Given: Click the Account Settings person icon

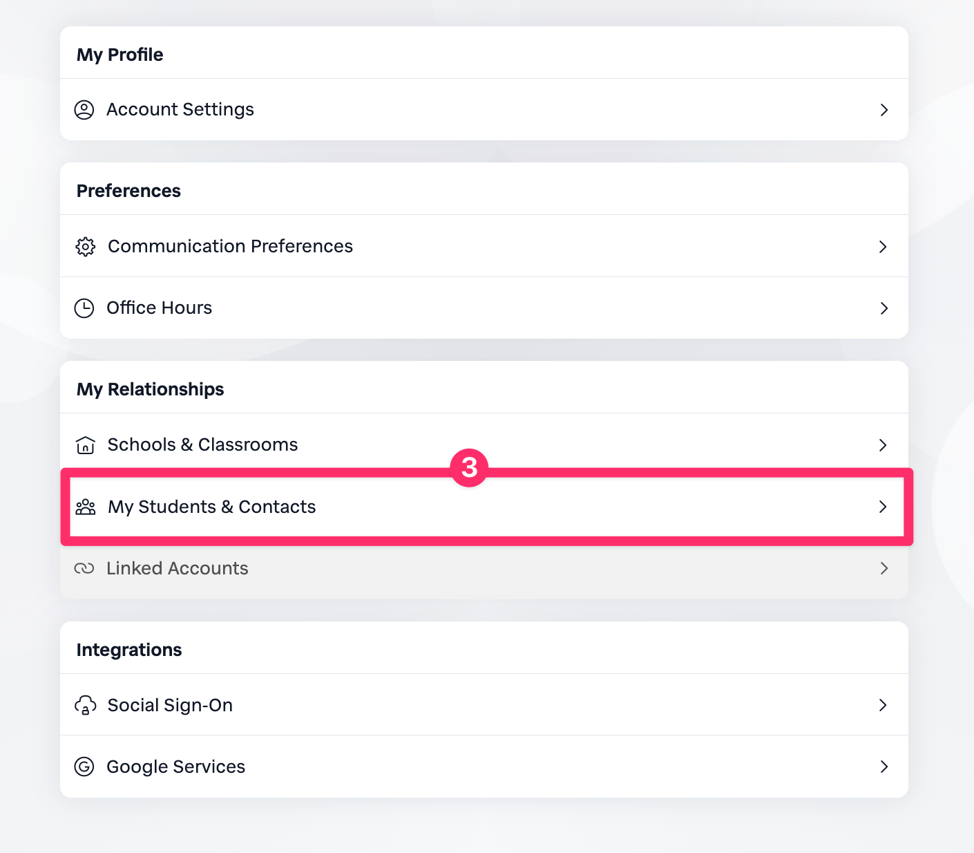Looking at the screenshot, I should click(84, 110).
